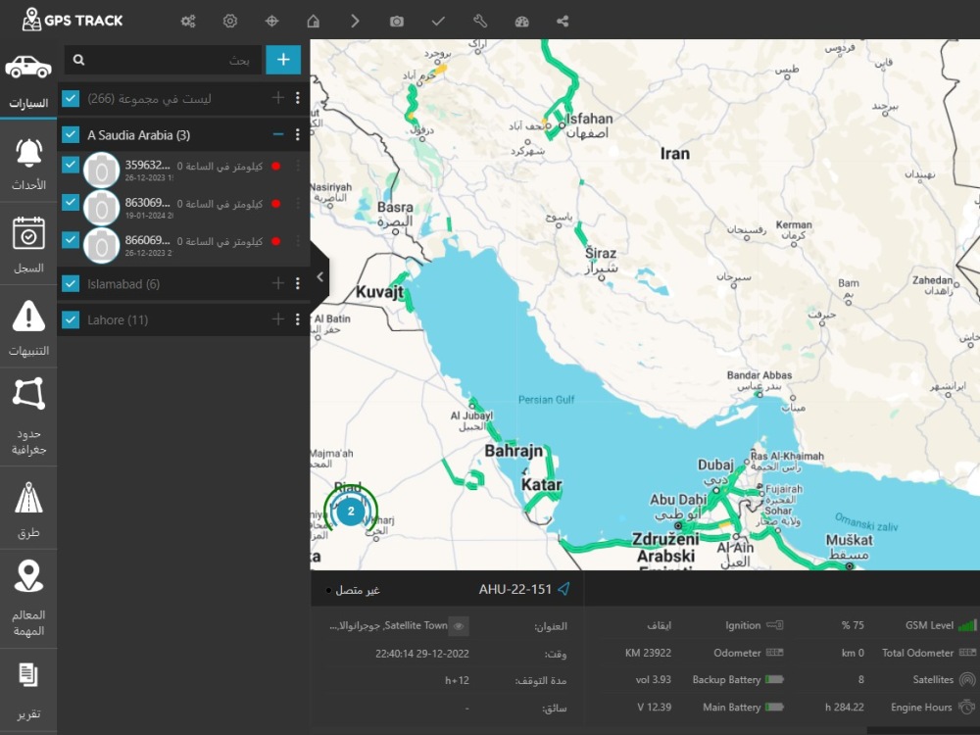Viewport: 980px width, 735px height.
Task: Expand the Lahore (11) group
Action: (x=278, y=319)
